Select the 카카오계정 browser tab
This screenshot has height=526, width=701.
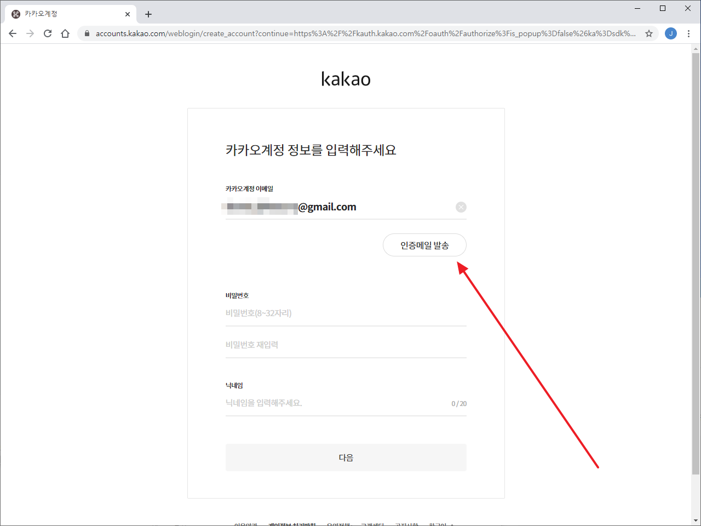(71, 14)
